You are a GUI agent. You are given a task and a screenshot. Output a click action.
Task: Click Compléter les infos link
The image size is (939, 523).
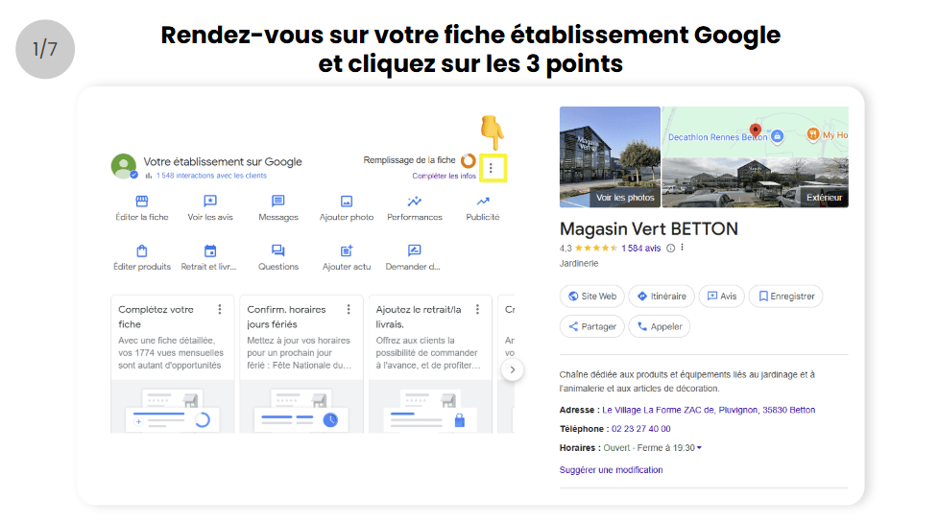pyautogui.click(x=445, y=176)
